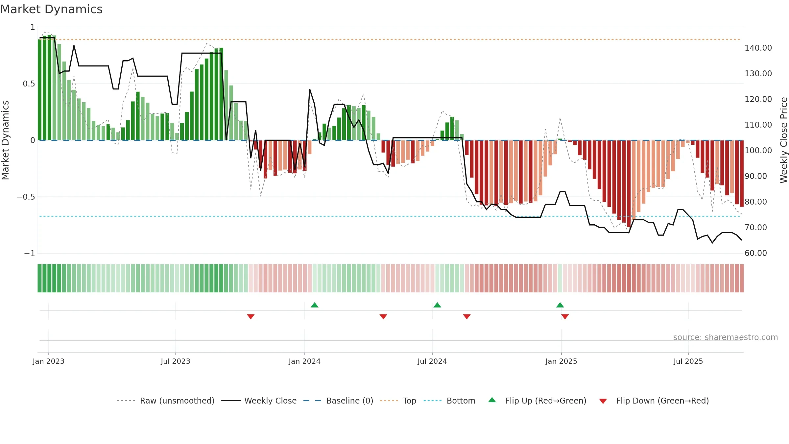The width and height of the screenshot is (789, 444).
Task: Click the first dark green bar at chart start
Action: pos(39,90)
